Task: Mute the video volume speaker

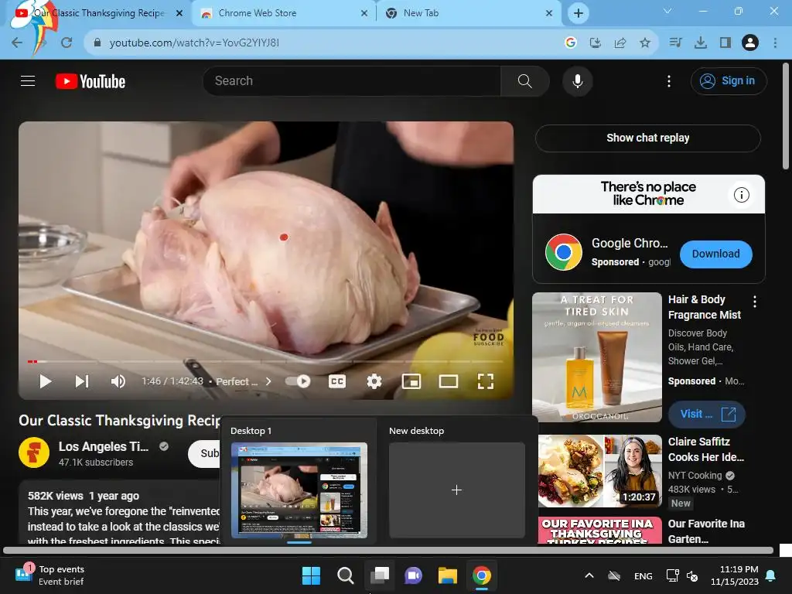Action: pos(118,381)
